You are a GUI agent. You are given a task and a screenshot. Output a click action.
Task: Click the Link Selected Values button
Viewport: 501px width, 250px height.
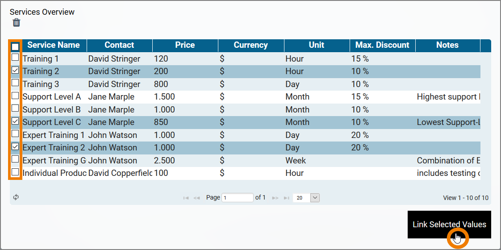click(449, 225)
